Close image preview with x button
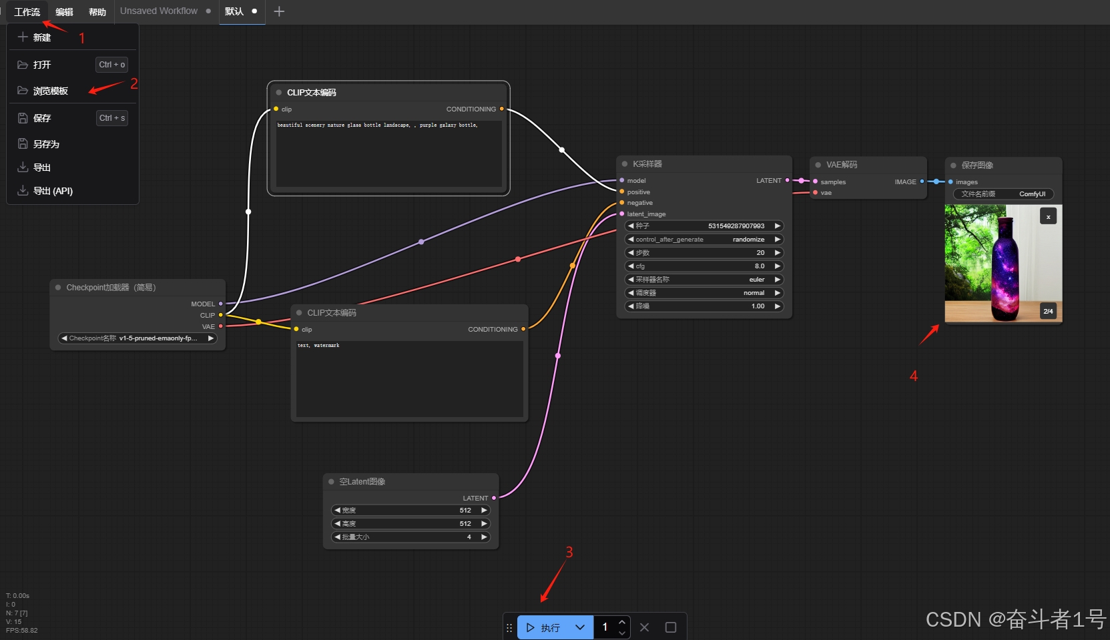 [1048, 216]
